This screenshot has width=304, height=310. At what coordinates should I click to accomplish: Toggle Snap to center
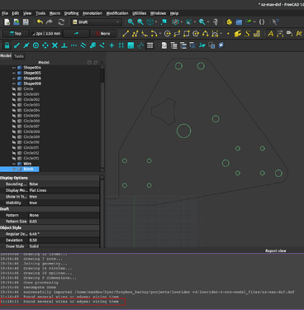click(x=36, y=45)
